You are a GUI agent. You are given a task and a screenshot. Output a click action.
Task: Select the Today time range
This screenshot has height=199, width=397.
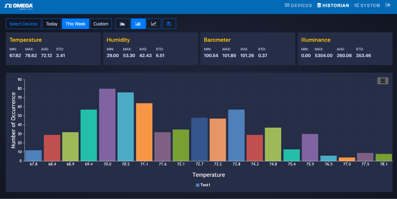pyautogui.click(x=52, y=24)
